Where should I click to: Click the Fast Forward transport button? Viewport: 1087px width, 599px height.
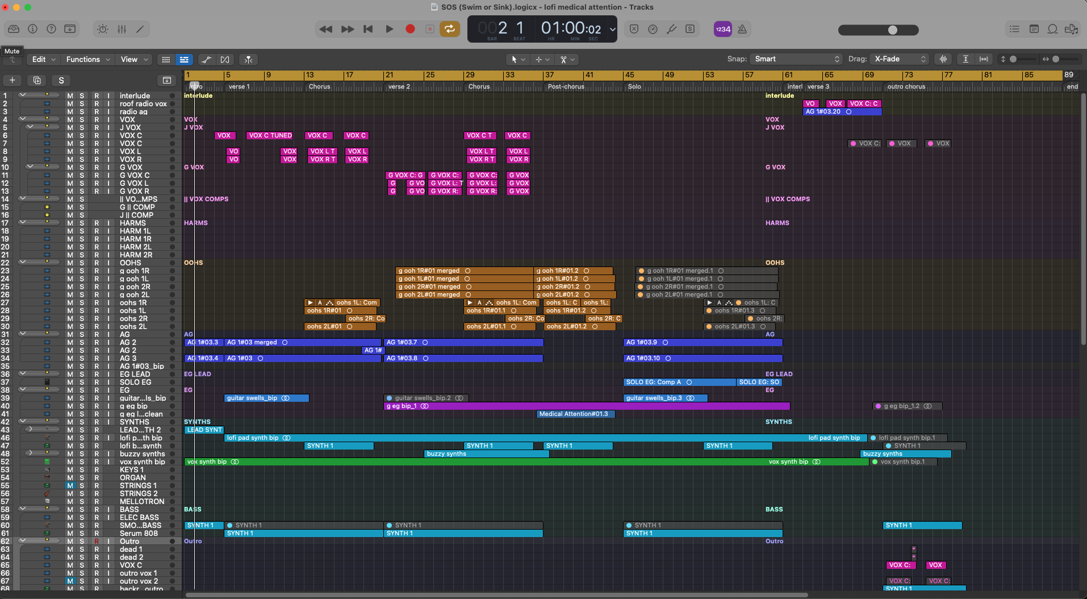point(348,29)
